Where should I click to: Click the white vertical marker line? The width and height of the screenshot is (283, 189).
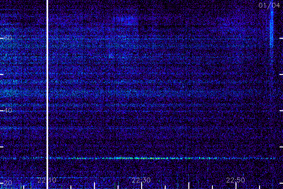tap(47, 94)
